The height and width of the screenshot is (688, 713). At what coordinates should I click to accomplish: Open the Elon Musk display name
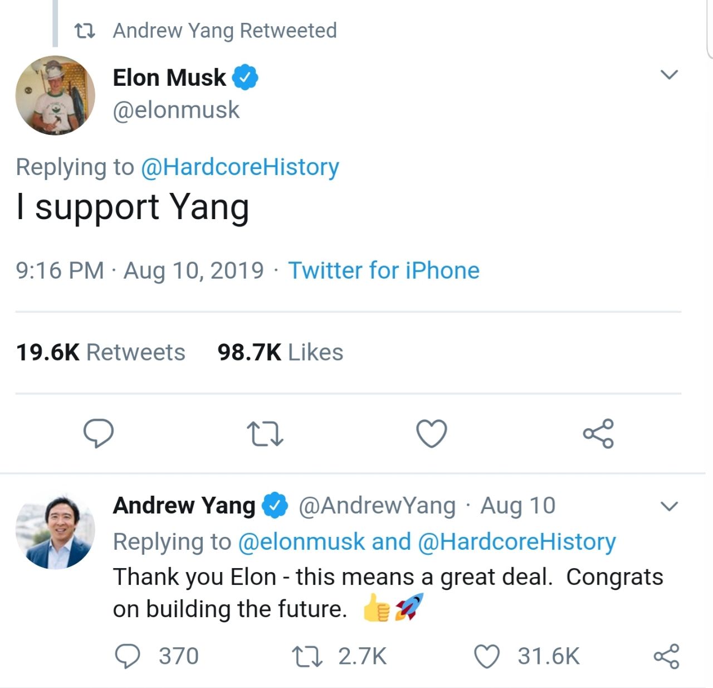(x=169, y=77)
